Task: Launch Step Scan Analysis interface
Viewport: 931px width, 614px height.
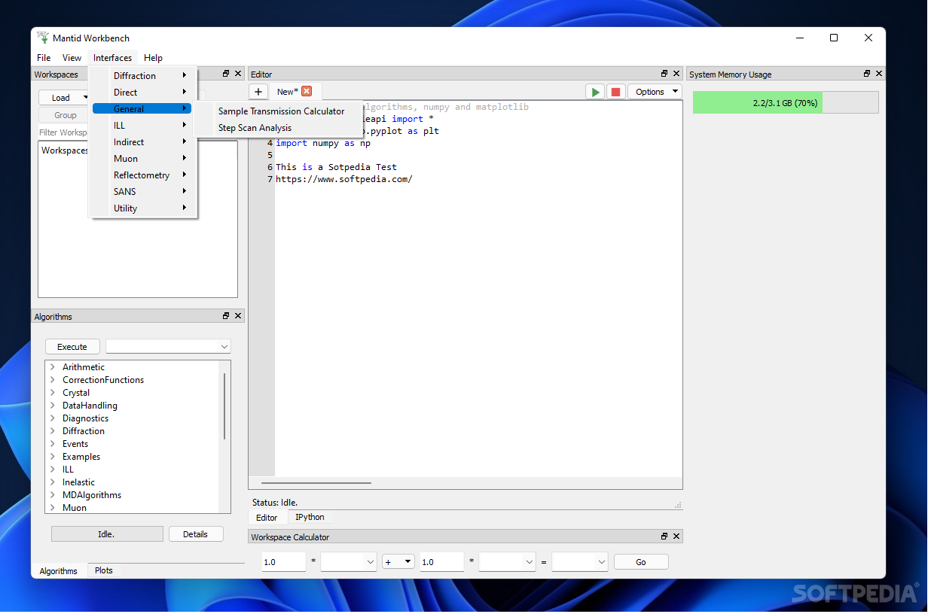Action: pos(255,128)
